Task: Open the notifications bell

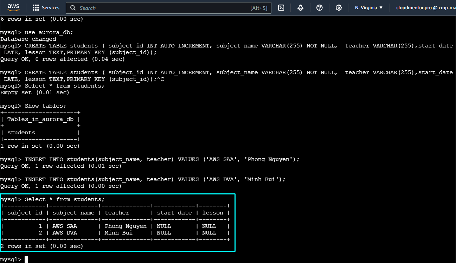Action: (x=300, y=8)
